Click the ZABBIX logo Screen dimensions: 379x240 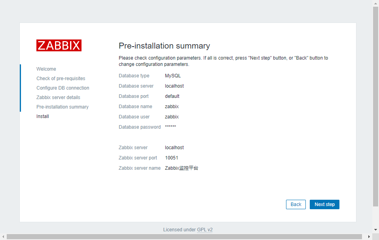point(59,45)
